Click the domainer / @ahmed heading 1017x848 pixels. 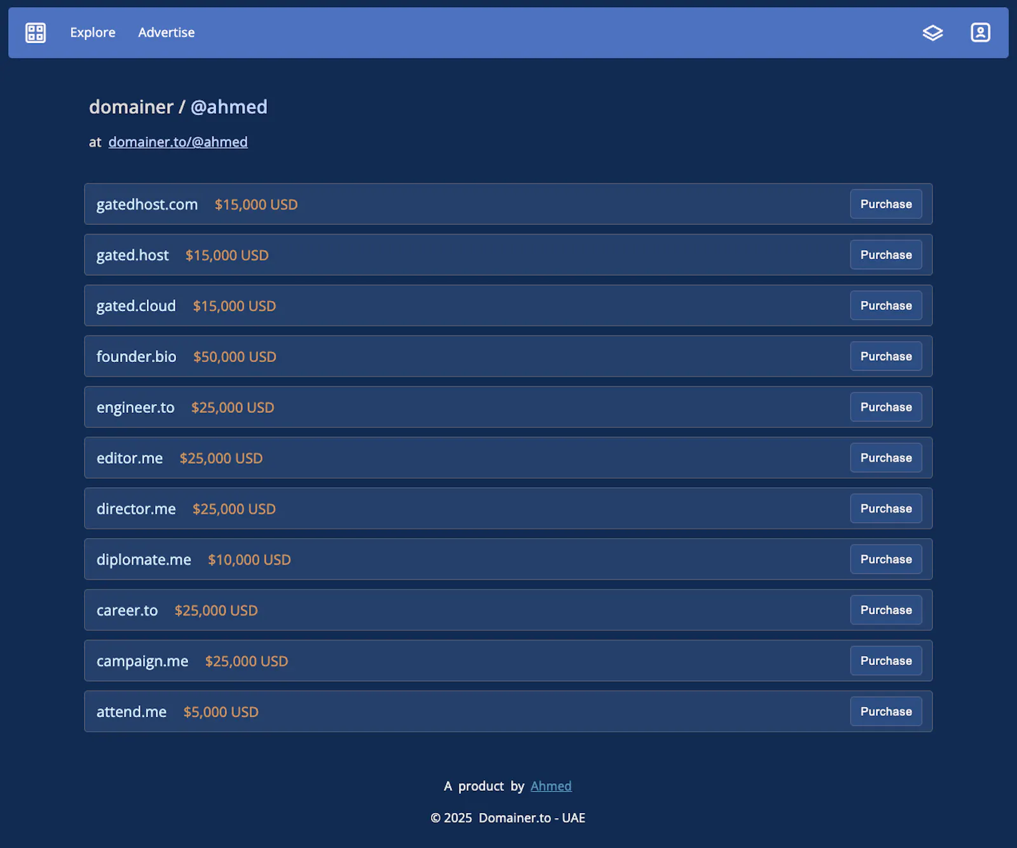click(178, 107)
